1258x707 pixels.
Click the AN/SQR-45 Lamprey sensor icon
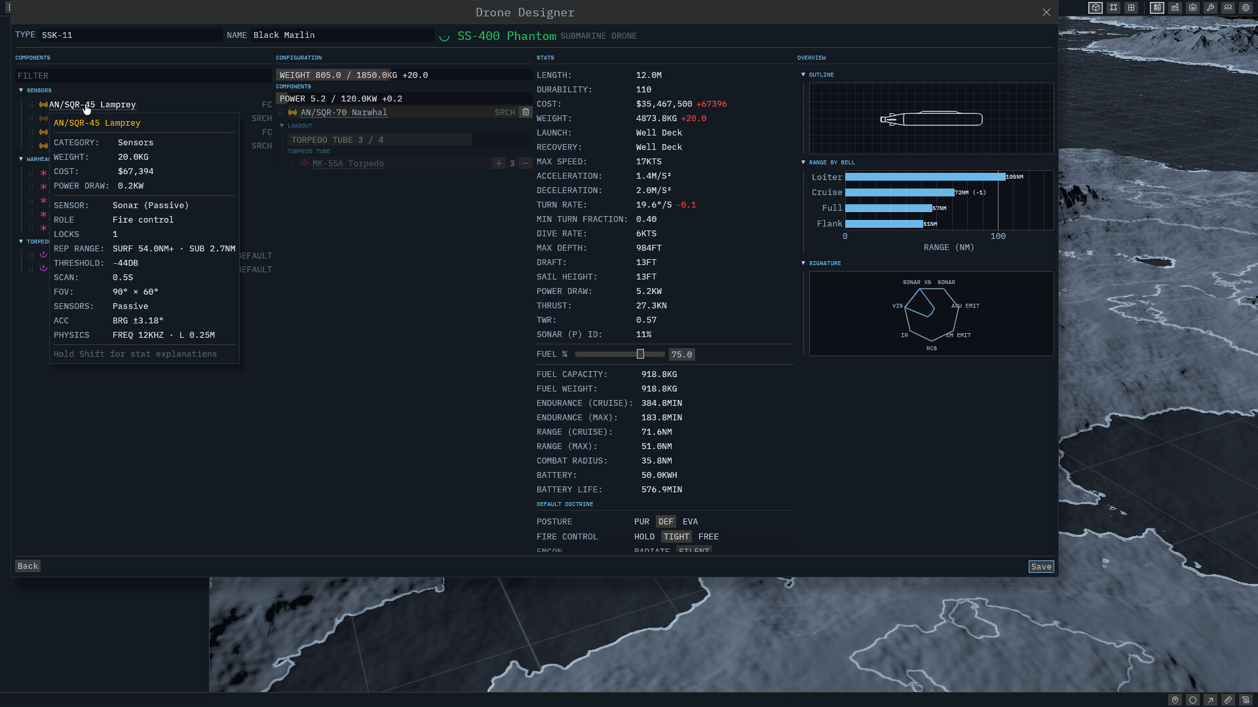(43, 105)
